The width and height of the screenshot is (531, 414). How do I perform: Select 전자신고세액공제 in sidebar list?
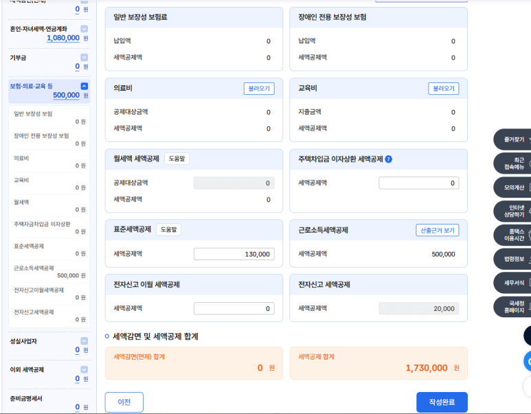click(x=34, y=312)
